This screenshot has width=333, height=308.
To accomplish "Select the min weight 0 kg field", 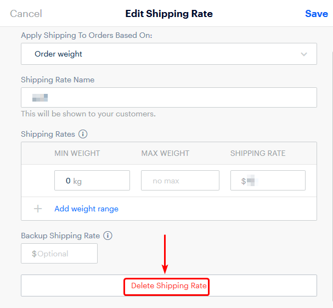I will tap(92, 180).
